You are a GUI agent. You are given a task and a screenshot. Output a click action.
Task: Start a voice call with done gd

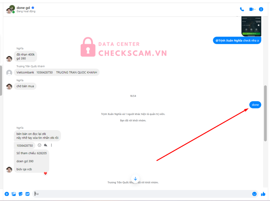[242, 9]
